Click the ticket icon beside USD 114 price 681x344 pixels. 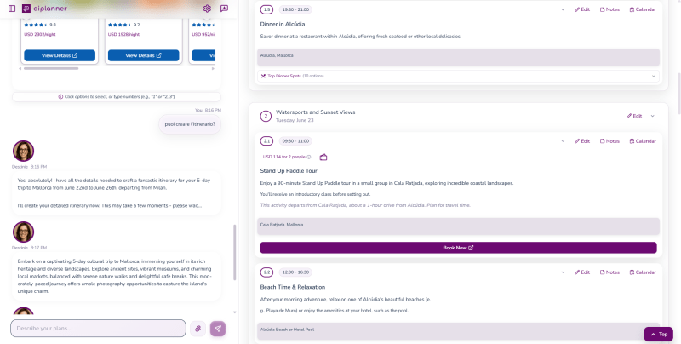(323, 157)
